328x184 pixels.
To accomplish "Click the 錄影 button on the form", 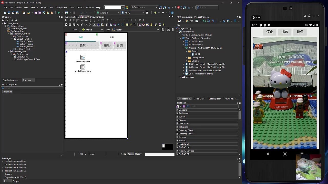I will (83, 46).
